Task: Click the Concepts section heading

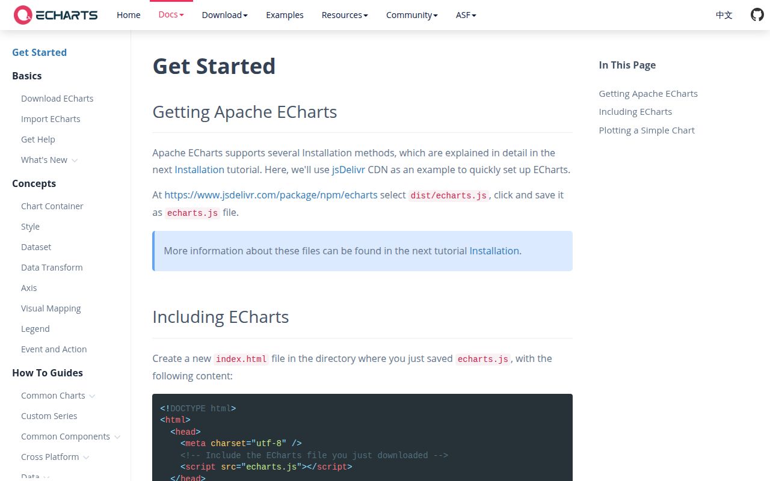Action: [x=34, y=183]
